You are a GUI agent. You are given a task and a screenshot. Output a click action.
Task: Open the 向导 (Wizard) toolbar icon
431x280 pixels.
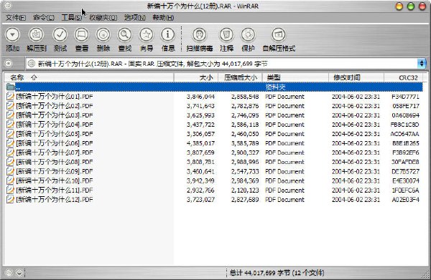coord(147,35)
